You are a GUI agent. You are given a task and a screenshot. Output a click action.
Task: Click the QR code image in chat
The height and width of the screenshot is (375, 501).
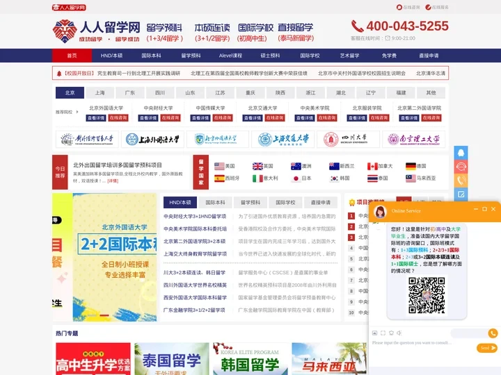(x=427, y=295)
